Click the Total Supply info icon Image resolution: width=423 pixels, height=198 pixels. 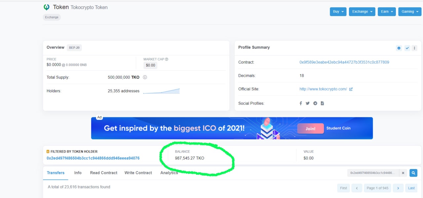(145, 77)
